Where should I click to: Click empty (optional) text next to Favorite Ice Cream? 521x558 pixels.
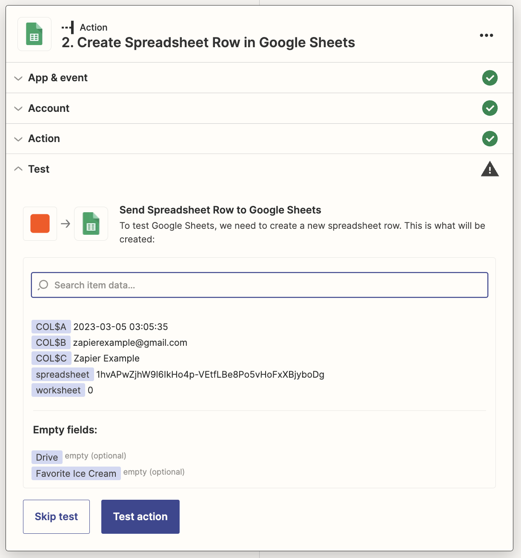tap(154, 472)
